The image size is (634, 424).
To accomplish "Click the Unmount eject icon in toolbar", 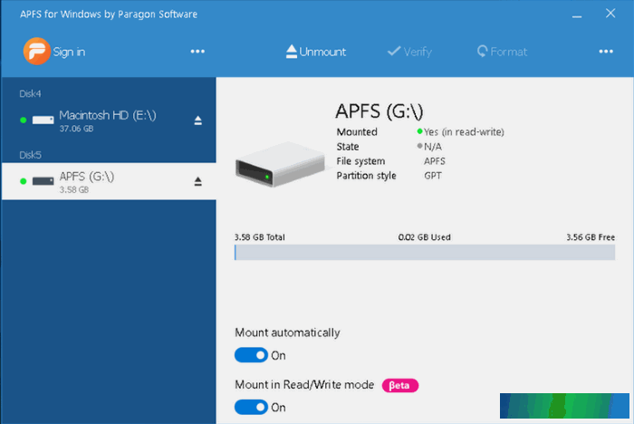I will click(292, 52).
